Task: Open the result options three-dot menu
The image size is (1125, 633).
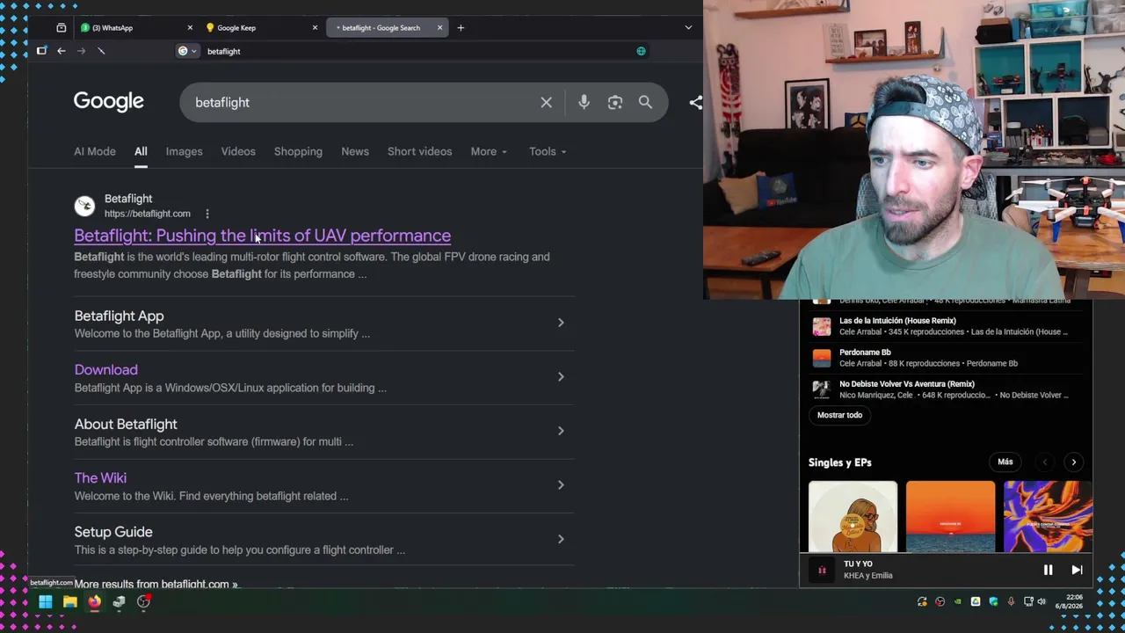Action: [x=207, y=214]
